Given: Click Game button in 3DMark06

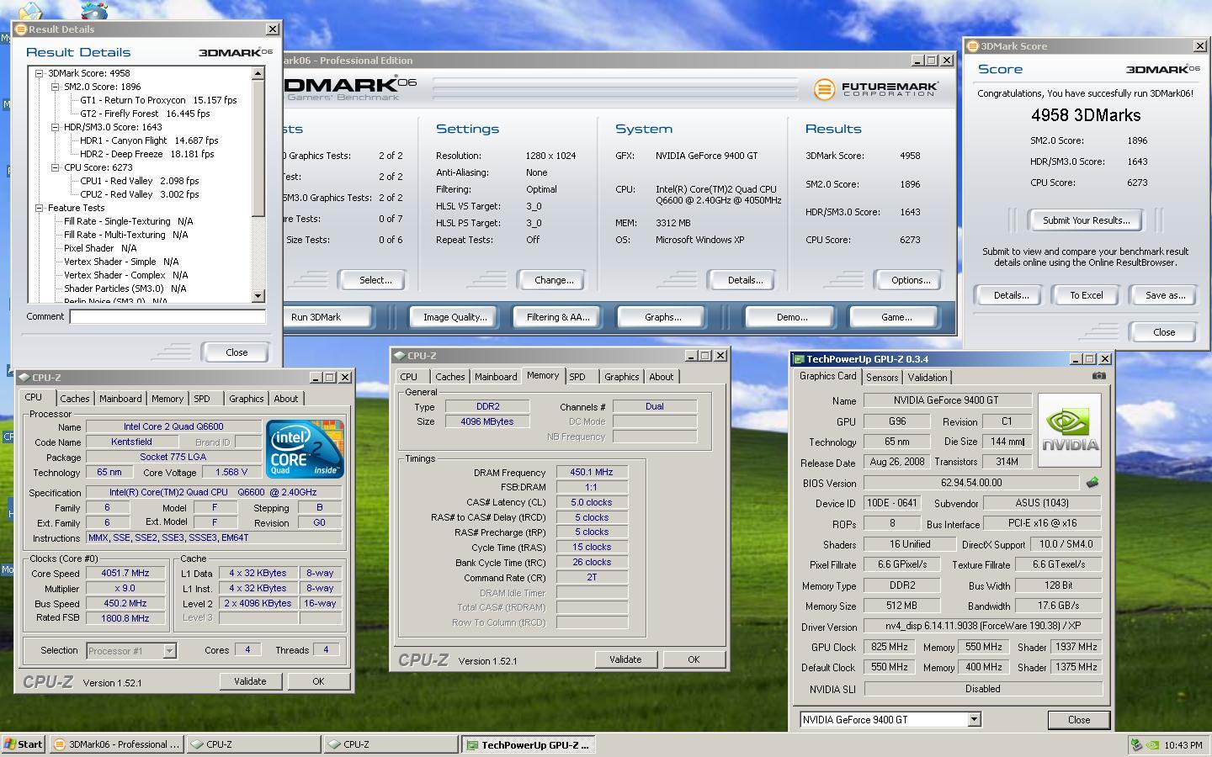Looking at the screenshot, I should point(896,317).
